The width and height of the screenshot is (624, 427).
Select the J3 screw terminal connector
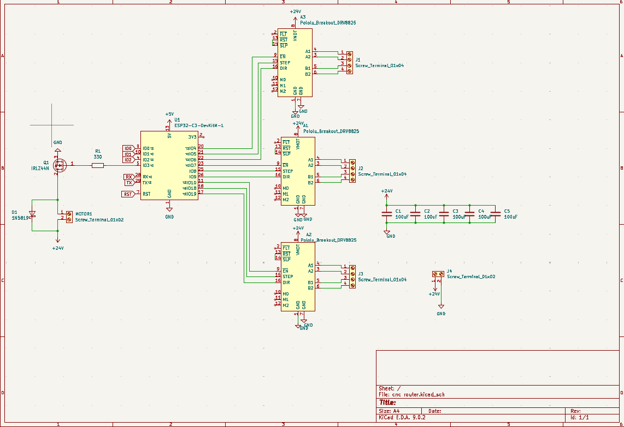tap(352, 276)
